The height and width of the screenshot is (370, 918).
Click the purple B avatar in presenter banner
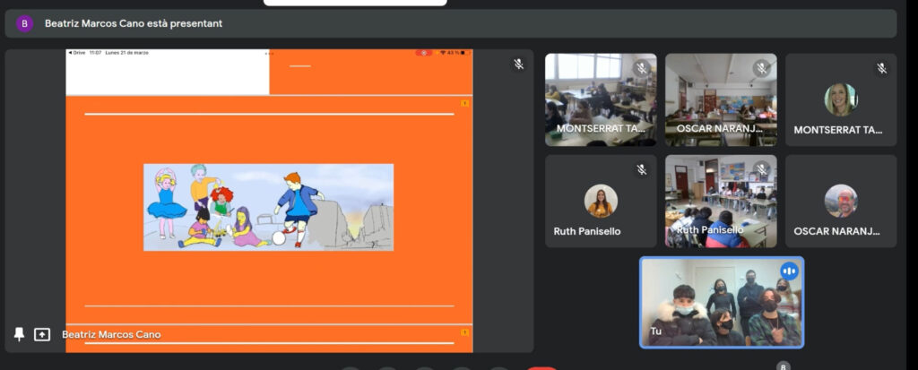point(24,23)
